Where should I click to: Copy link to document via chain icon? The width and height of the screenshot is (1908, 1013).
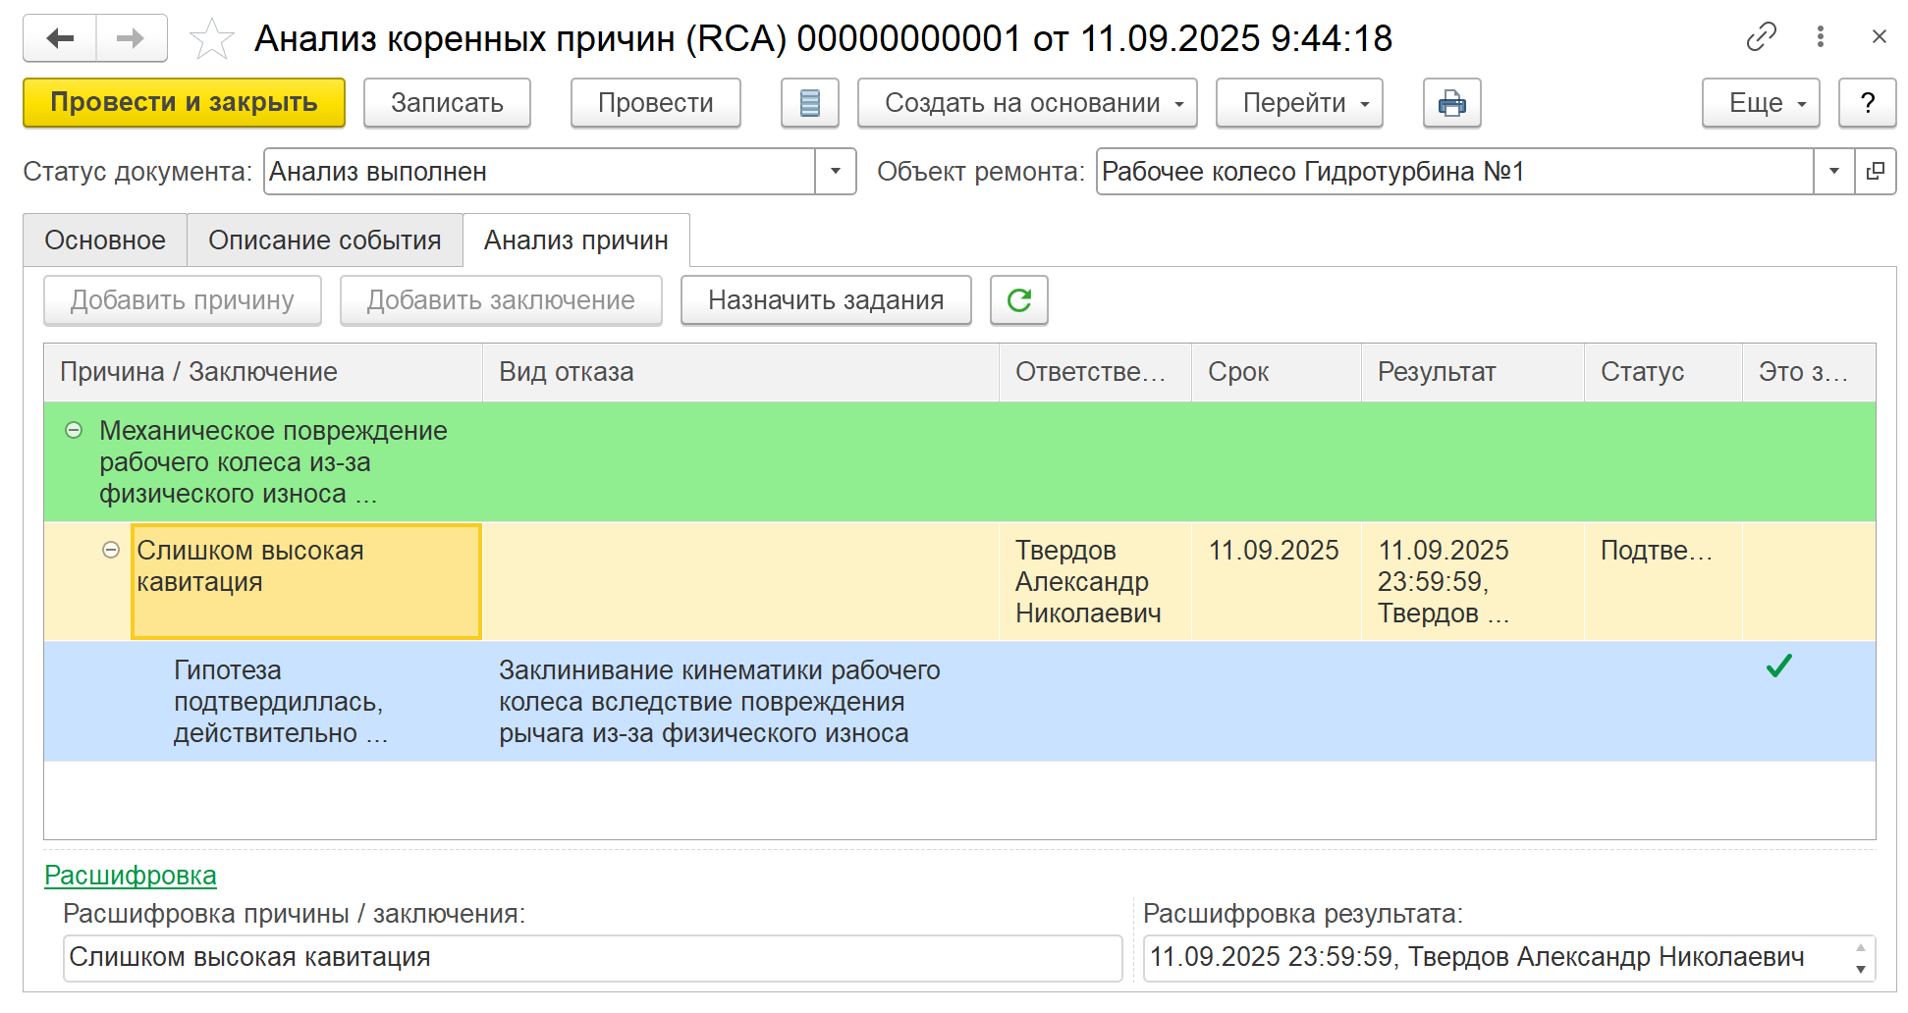point(1761,37)
